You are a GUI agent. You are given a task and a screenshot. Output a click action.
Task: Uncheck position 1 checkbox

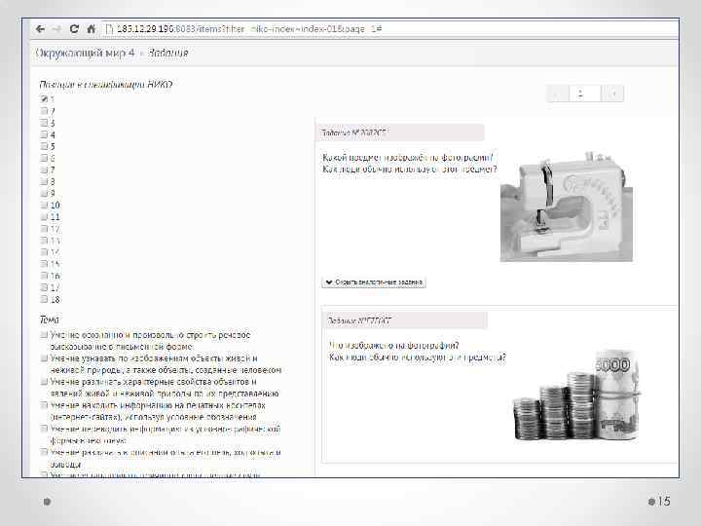(x=44, y=98)
